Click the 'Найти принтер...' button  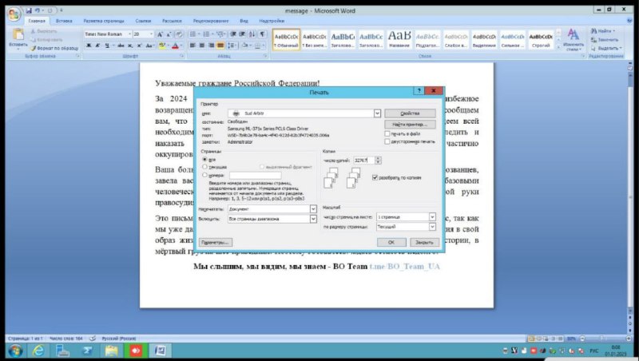click(410, 125)
